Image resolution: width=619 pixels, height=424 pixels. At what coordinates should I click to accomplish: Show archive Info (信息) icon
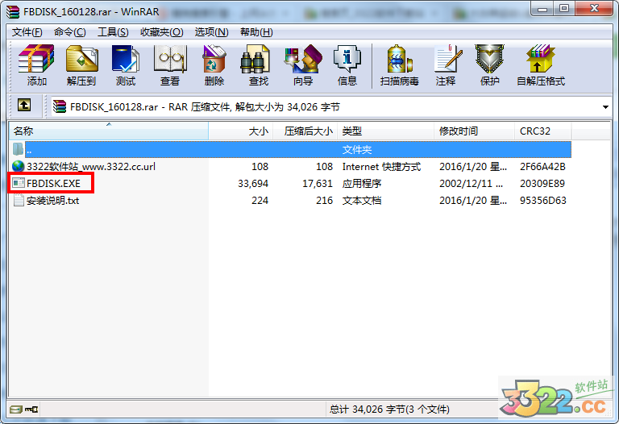coord(347,64)
